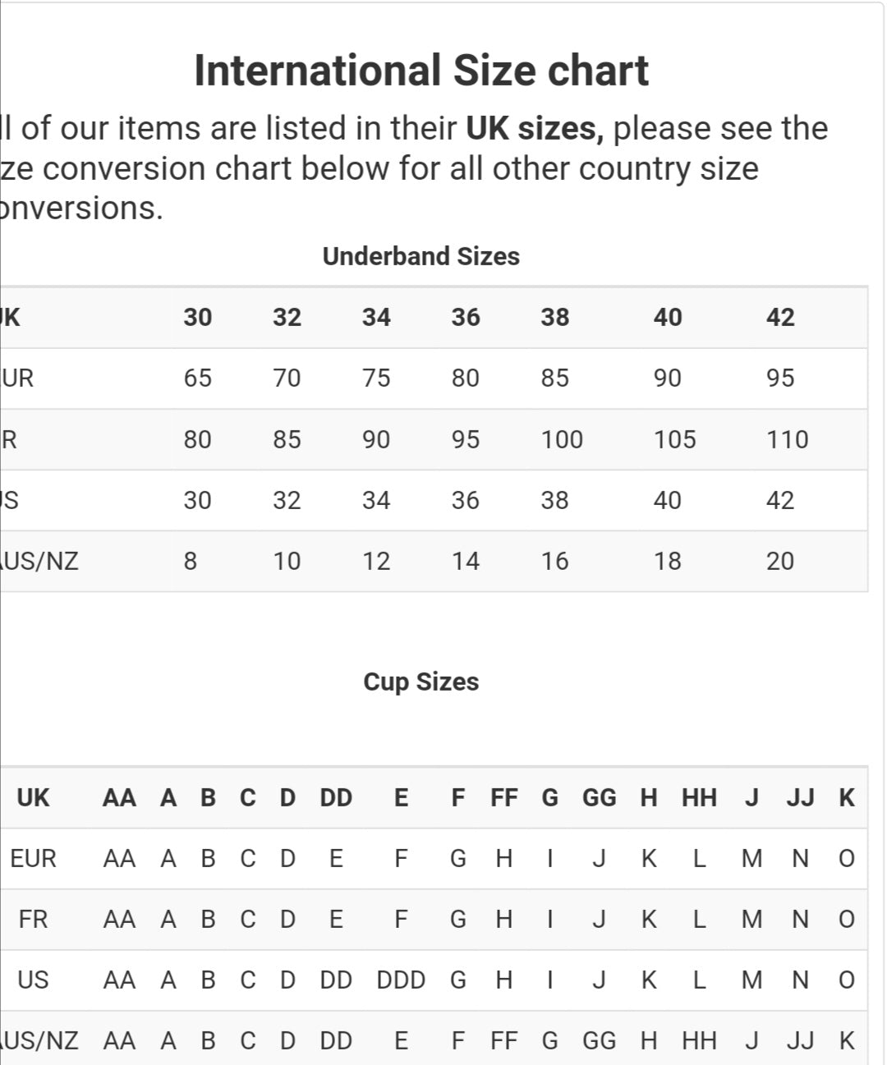Click the AUS/NZ label in underband table

[x=41, y=561]
